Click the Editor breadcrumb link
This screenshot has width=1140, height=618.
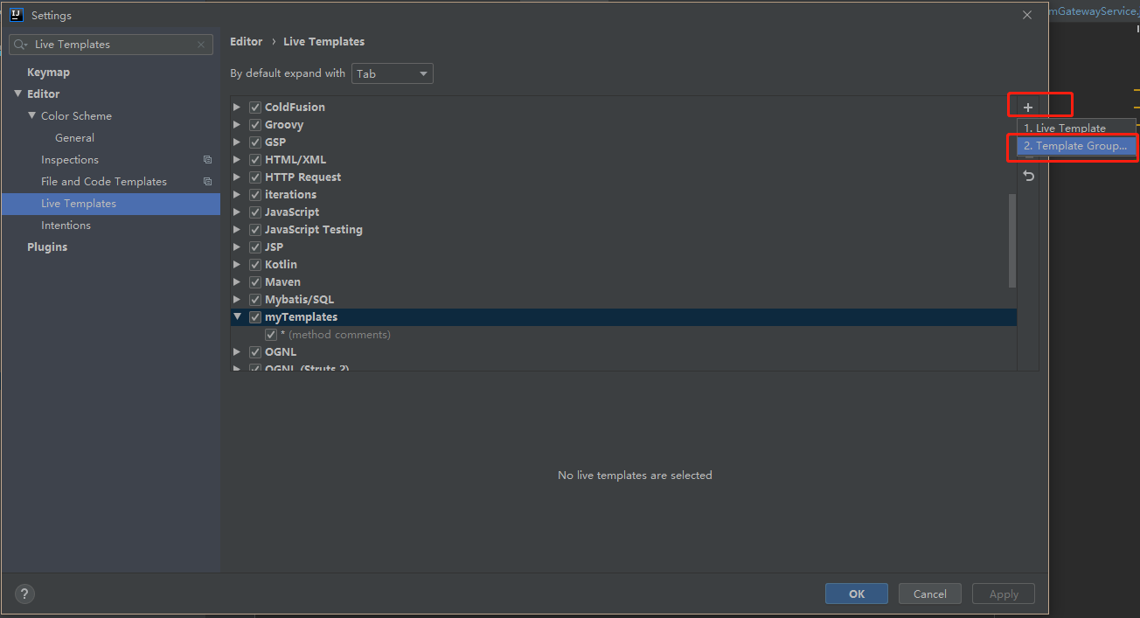[247, 41]
